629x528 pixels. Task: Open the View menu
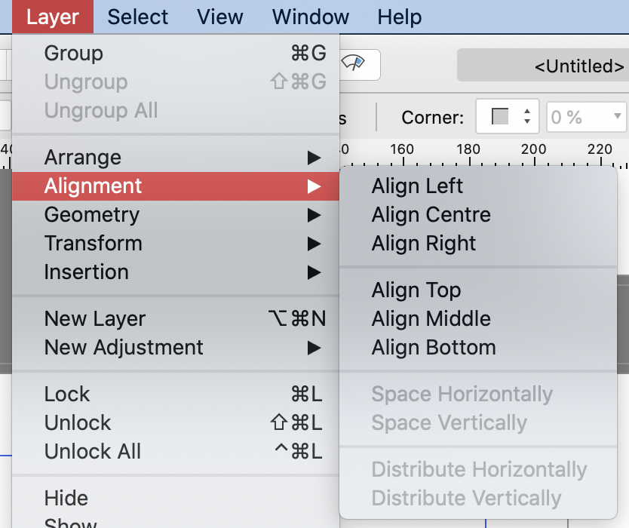[x=219, y=17]
